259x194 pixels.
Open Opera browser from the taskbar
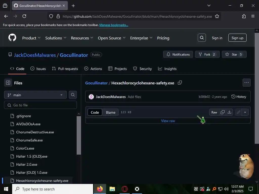[x=124, y=189]
